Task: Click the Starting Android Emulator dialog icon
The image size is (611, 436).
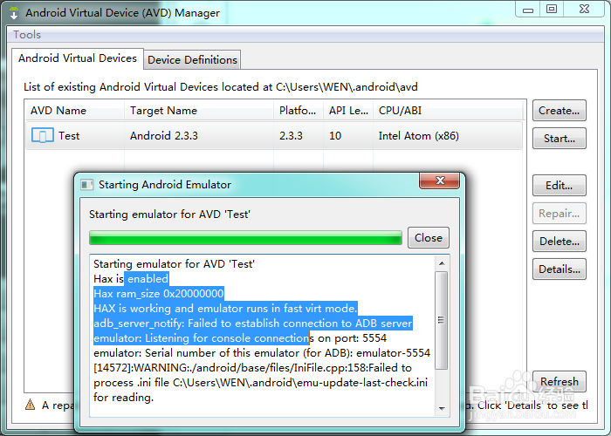Action: pyautogui.click(x=86, y=185)
